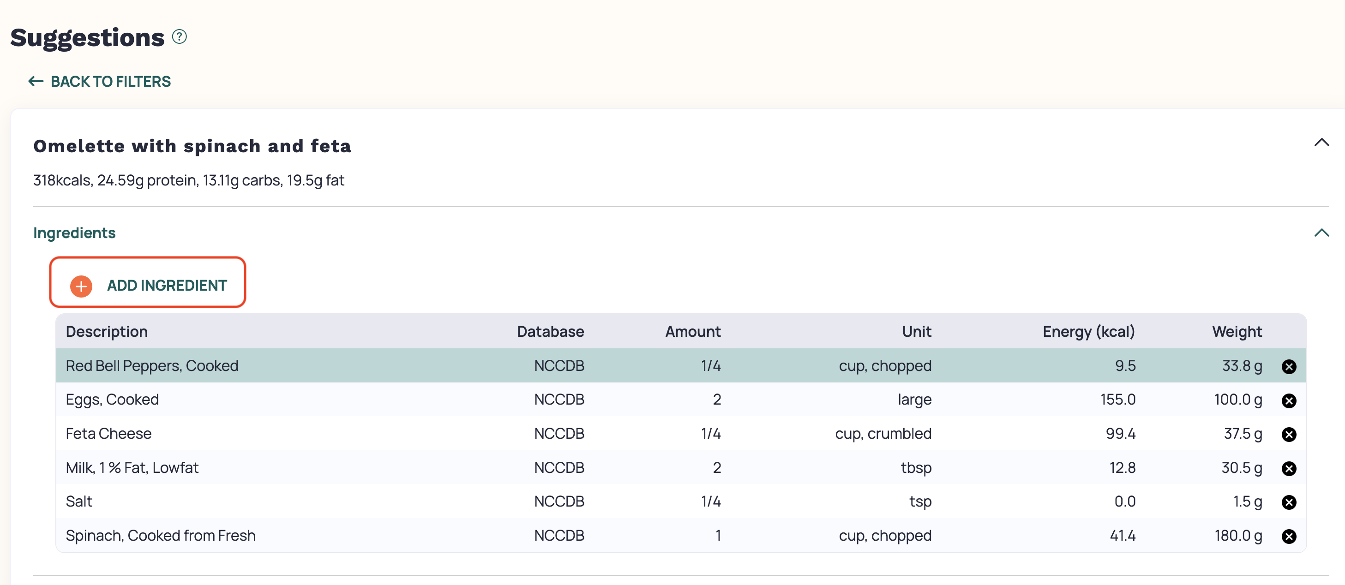The width and height of the screenshot is (1345, 585).
Task: Click the 1/4 amount for Red Bell Peppers
Action: pyautogui.click(x=711, y=366)
